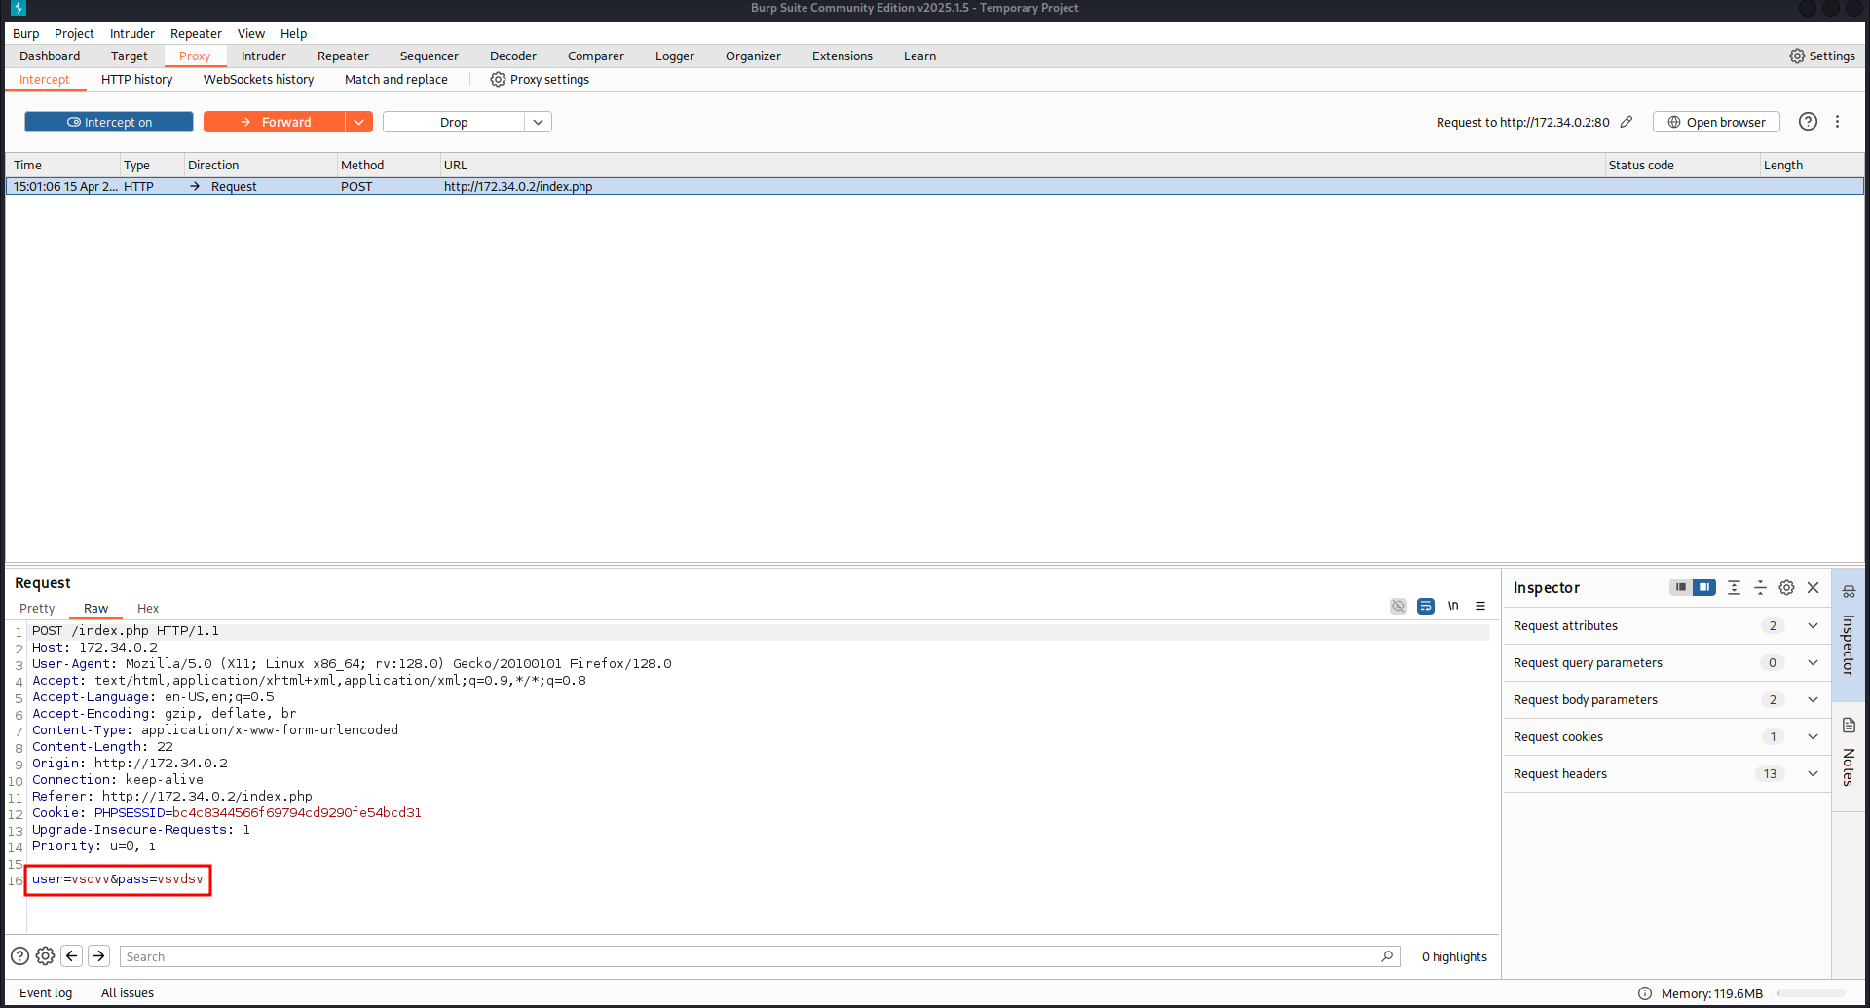Open search settings gear at bottom
Screen dimensions: 1870x1008
(45, 956)
